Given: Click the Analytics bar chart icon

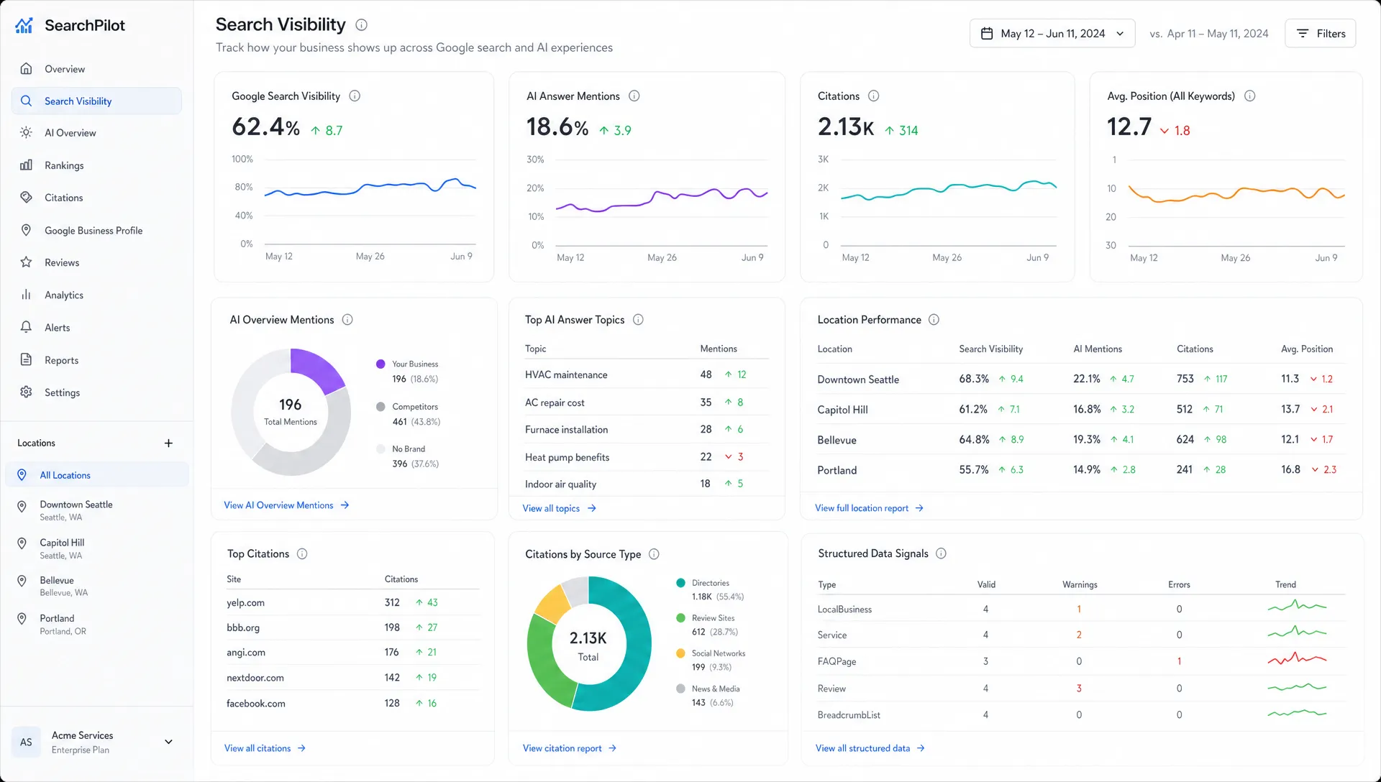Looking at the screenshot, I should [26, 295].
